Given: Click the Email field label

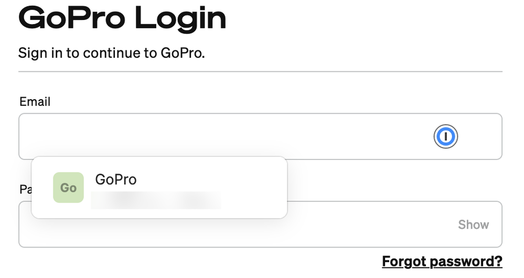Looking at the screenshot, I should click(35, 102).
